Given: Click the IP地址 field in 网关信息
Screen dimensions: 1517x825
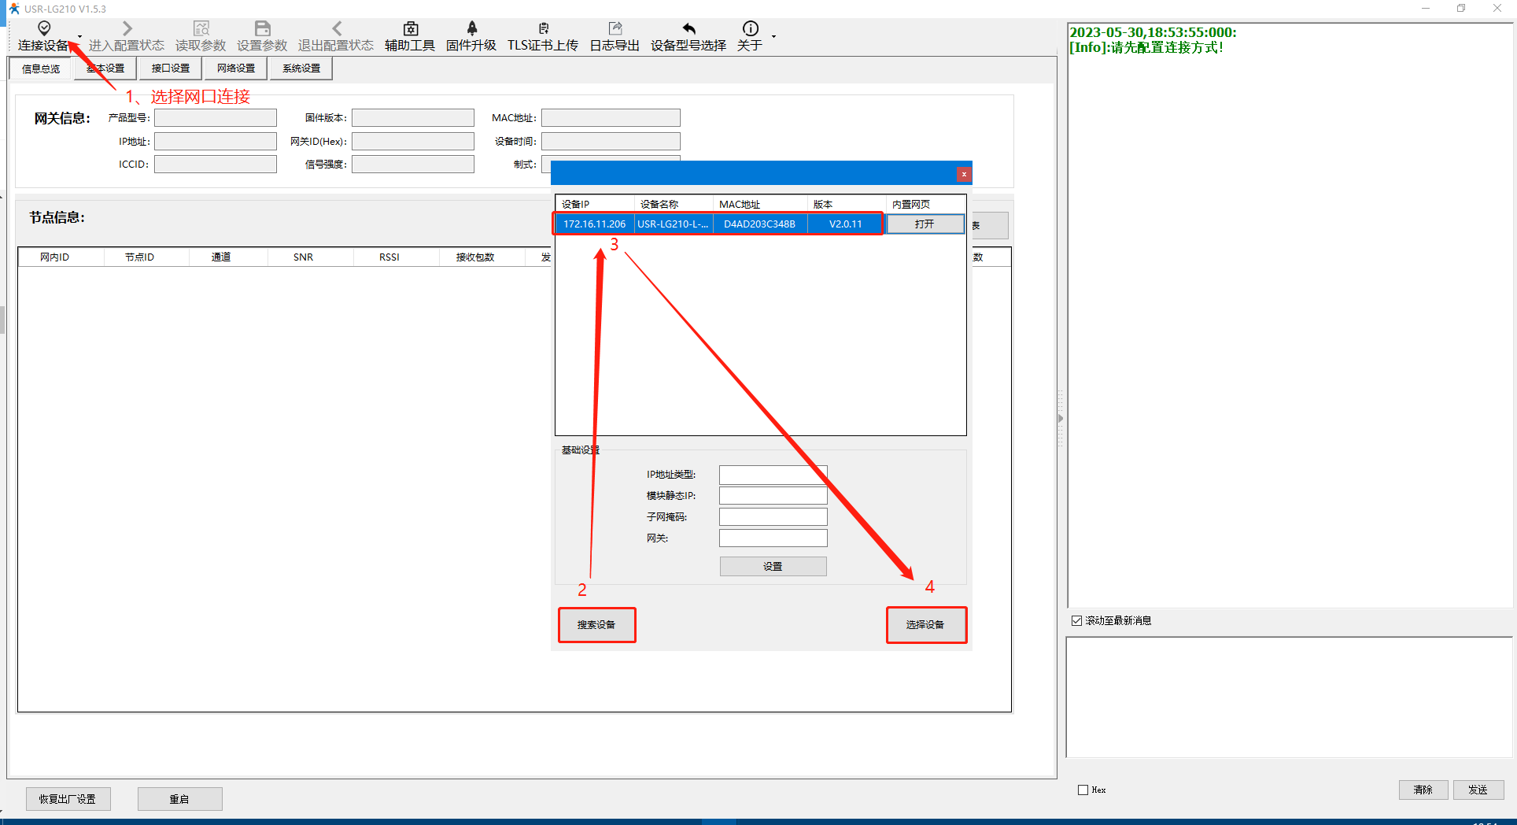Looking at the screenshot, I should tap(216, 142).
